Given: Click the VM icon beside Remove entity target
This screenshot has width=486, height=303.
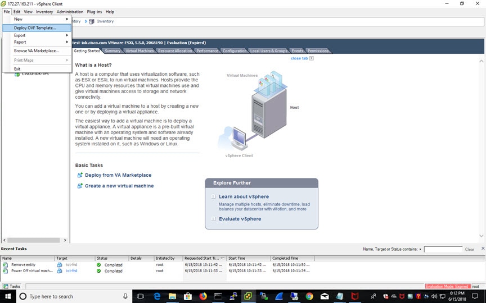Looking at the screenshot, I should 60,265.
